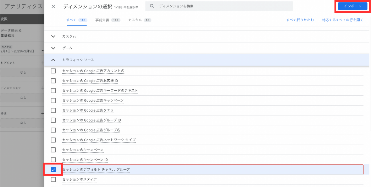Click セッションのキャンペーン label text

tap(83, 150)
